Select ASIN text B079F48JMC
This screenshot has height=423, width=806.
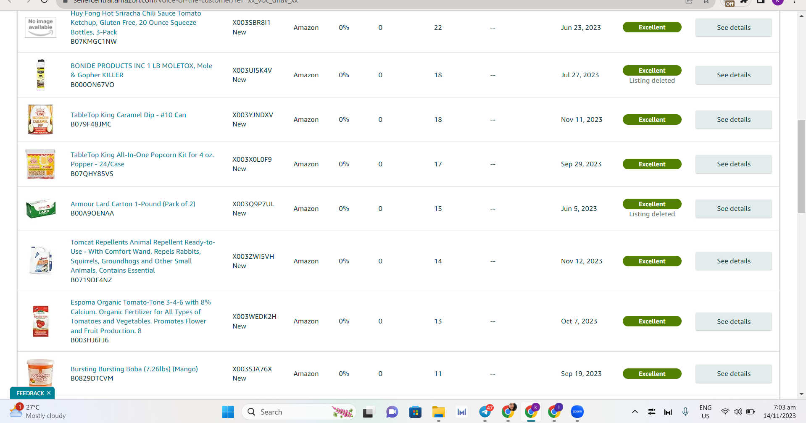(91, 124)
